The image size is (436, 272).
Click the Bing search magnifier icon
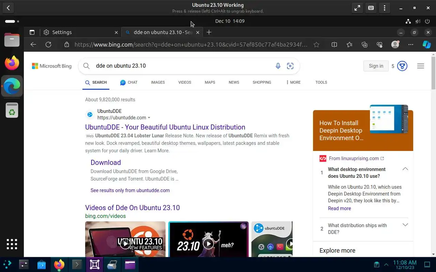pyautogui.click(x=87, y=66)
